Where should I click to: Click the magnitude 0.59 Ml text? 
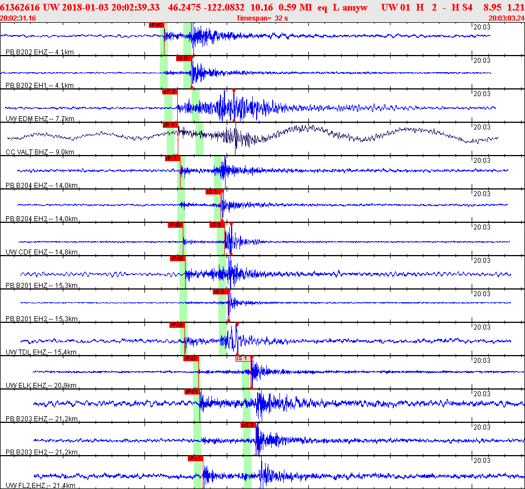click(295, 7)
